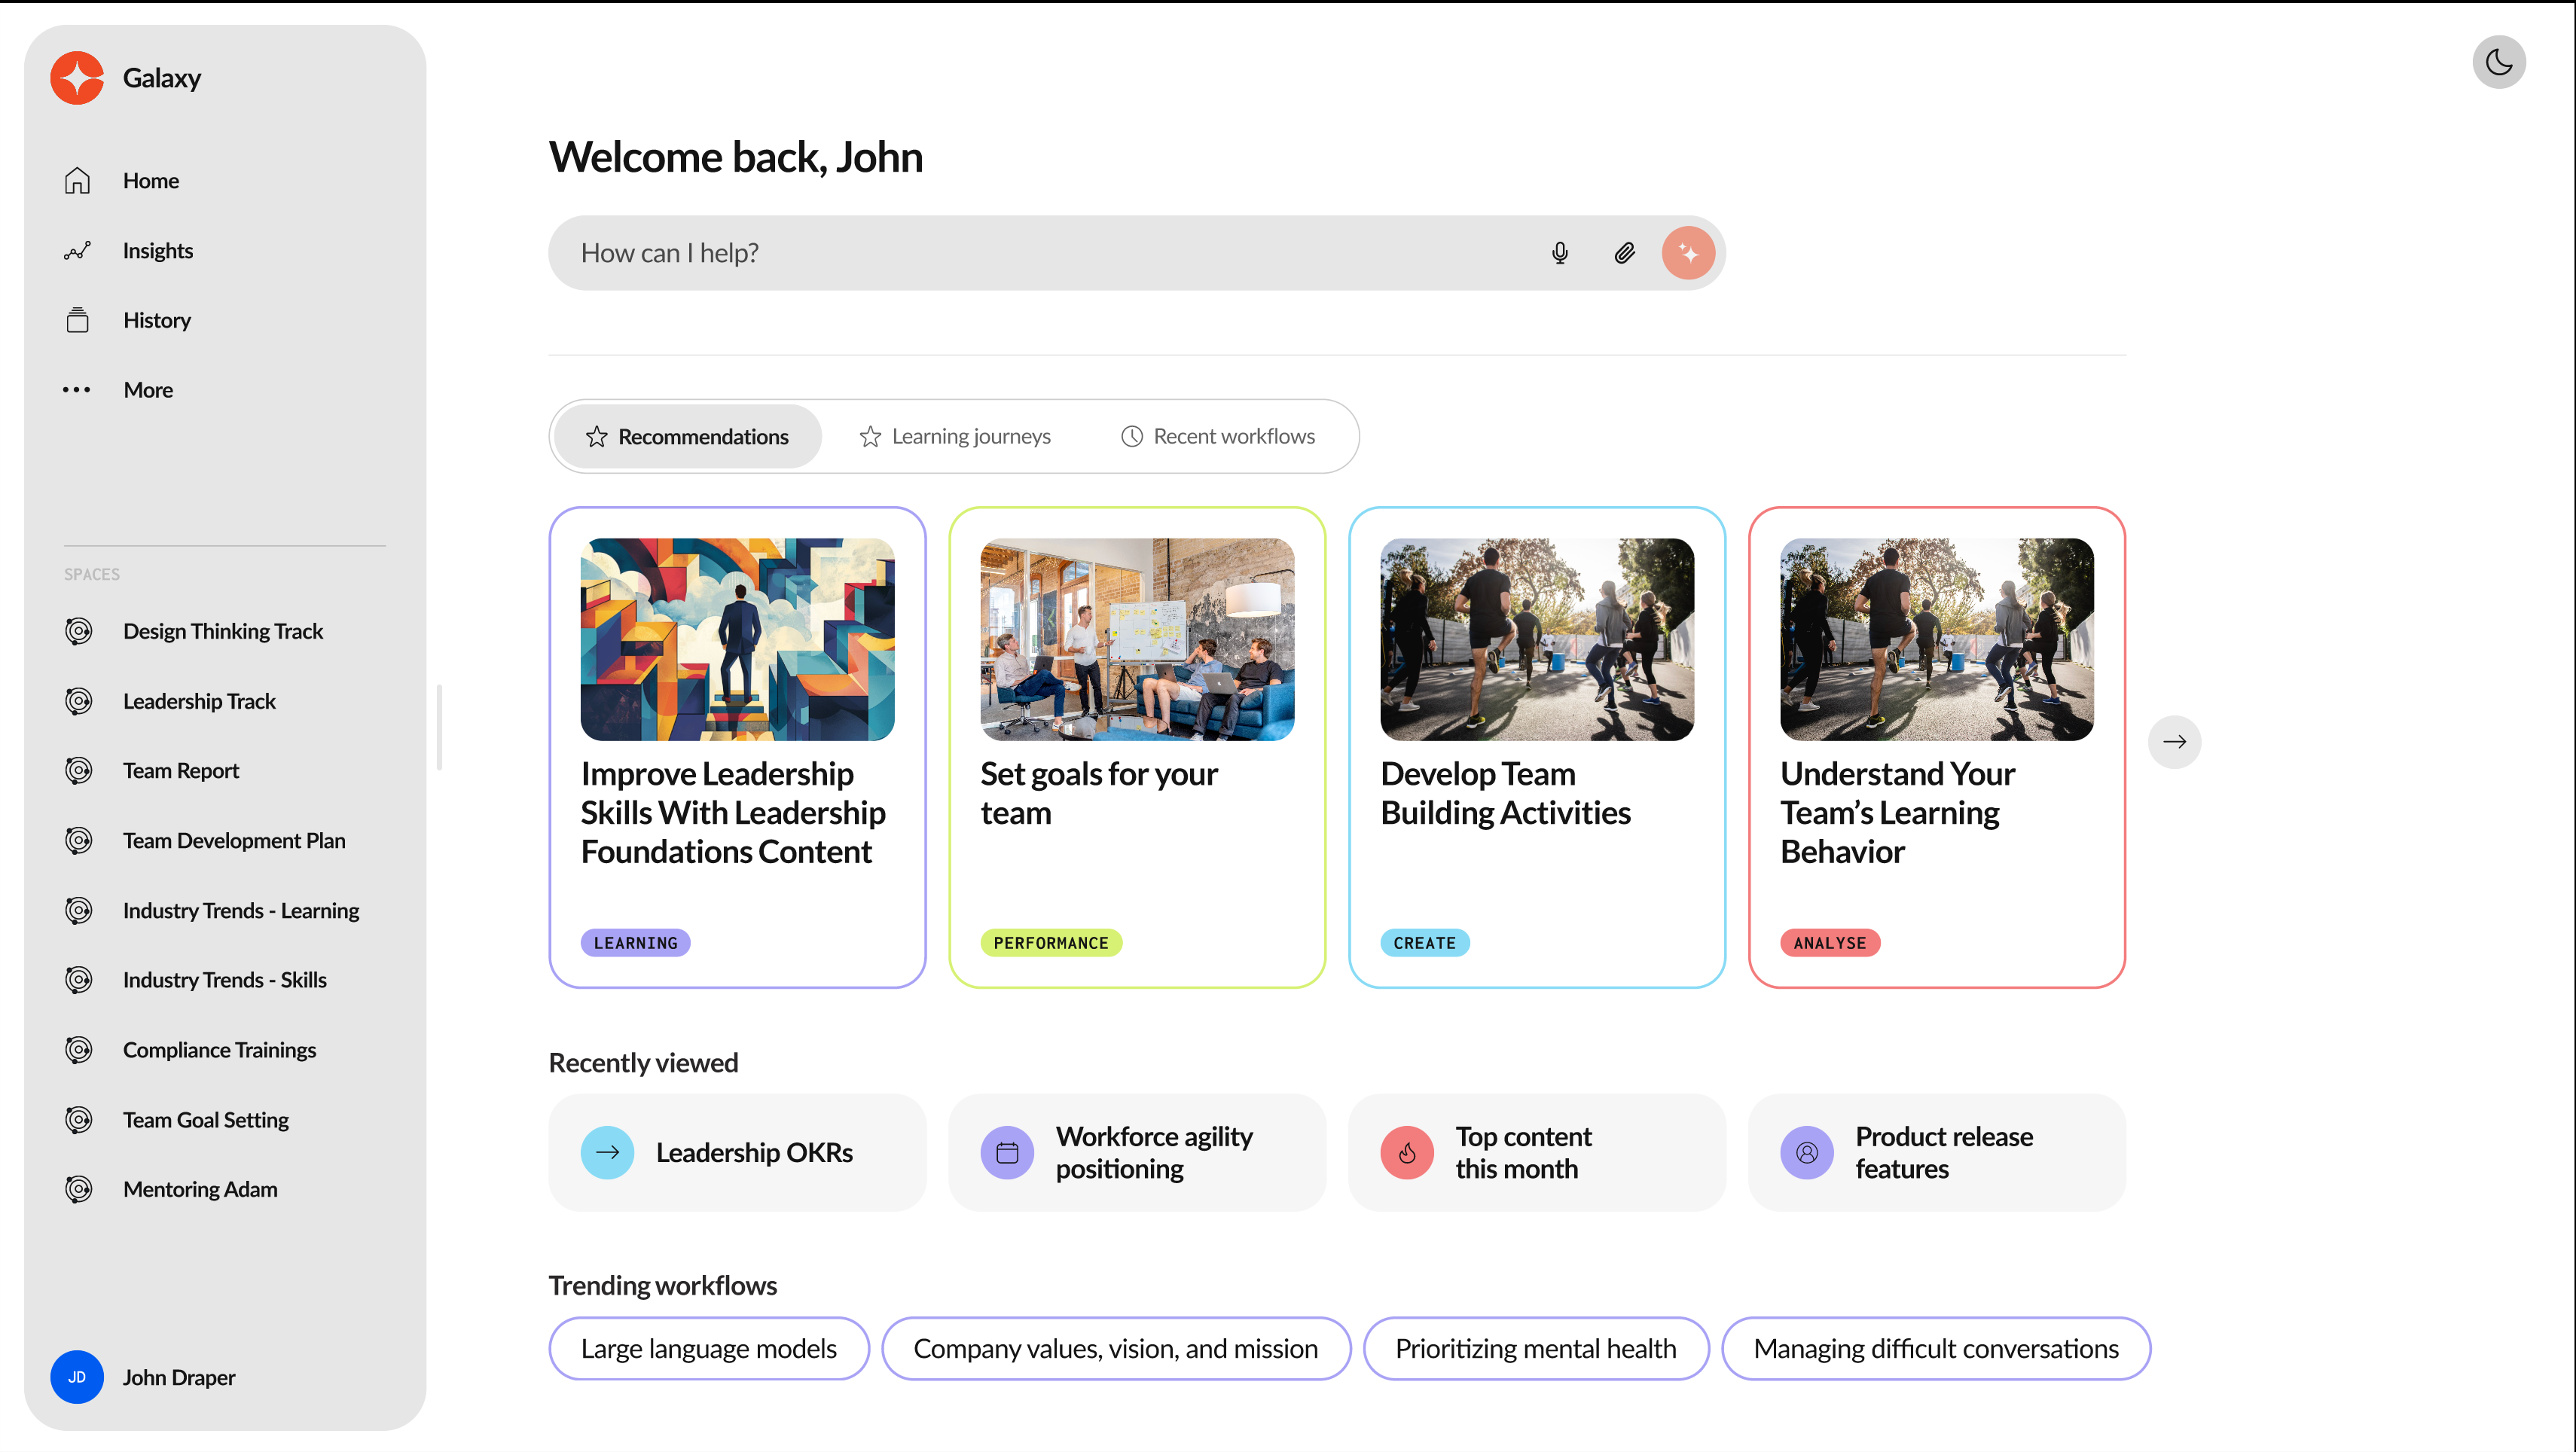Switch to Learning journeys tab
The height and width of the screenshot is (1452, 2576).
(955, 437)
